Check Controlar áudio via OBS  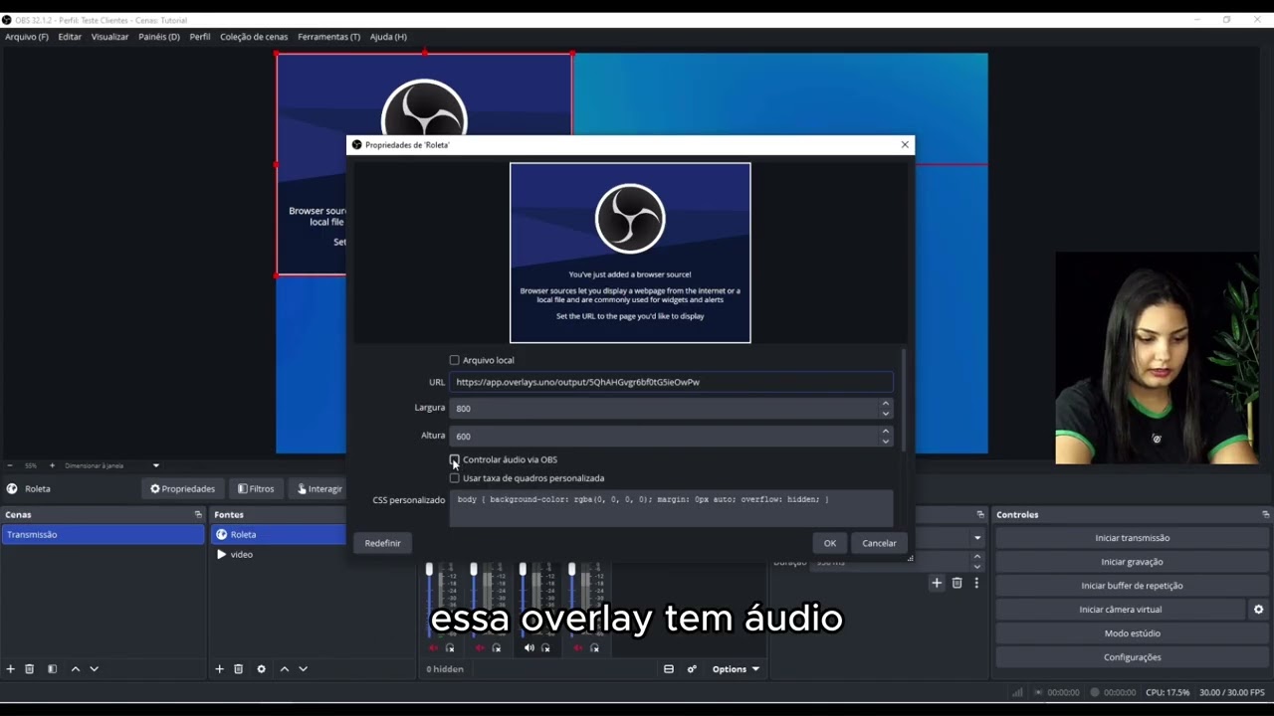(455, 459)
